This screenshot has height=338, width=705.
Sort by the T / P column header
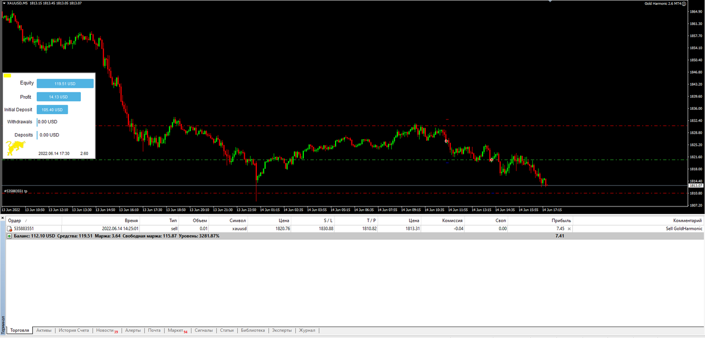356,221
